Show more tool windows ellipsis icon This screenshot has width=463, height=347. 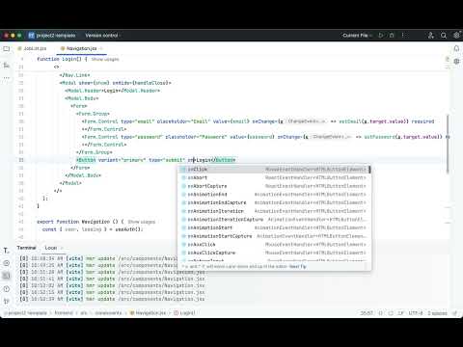pos(7,78)
